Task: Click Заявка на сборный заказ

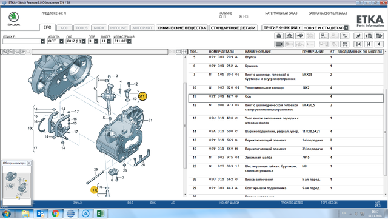Action: point(328,13)
